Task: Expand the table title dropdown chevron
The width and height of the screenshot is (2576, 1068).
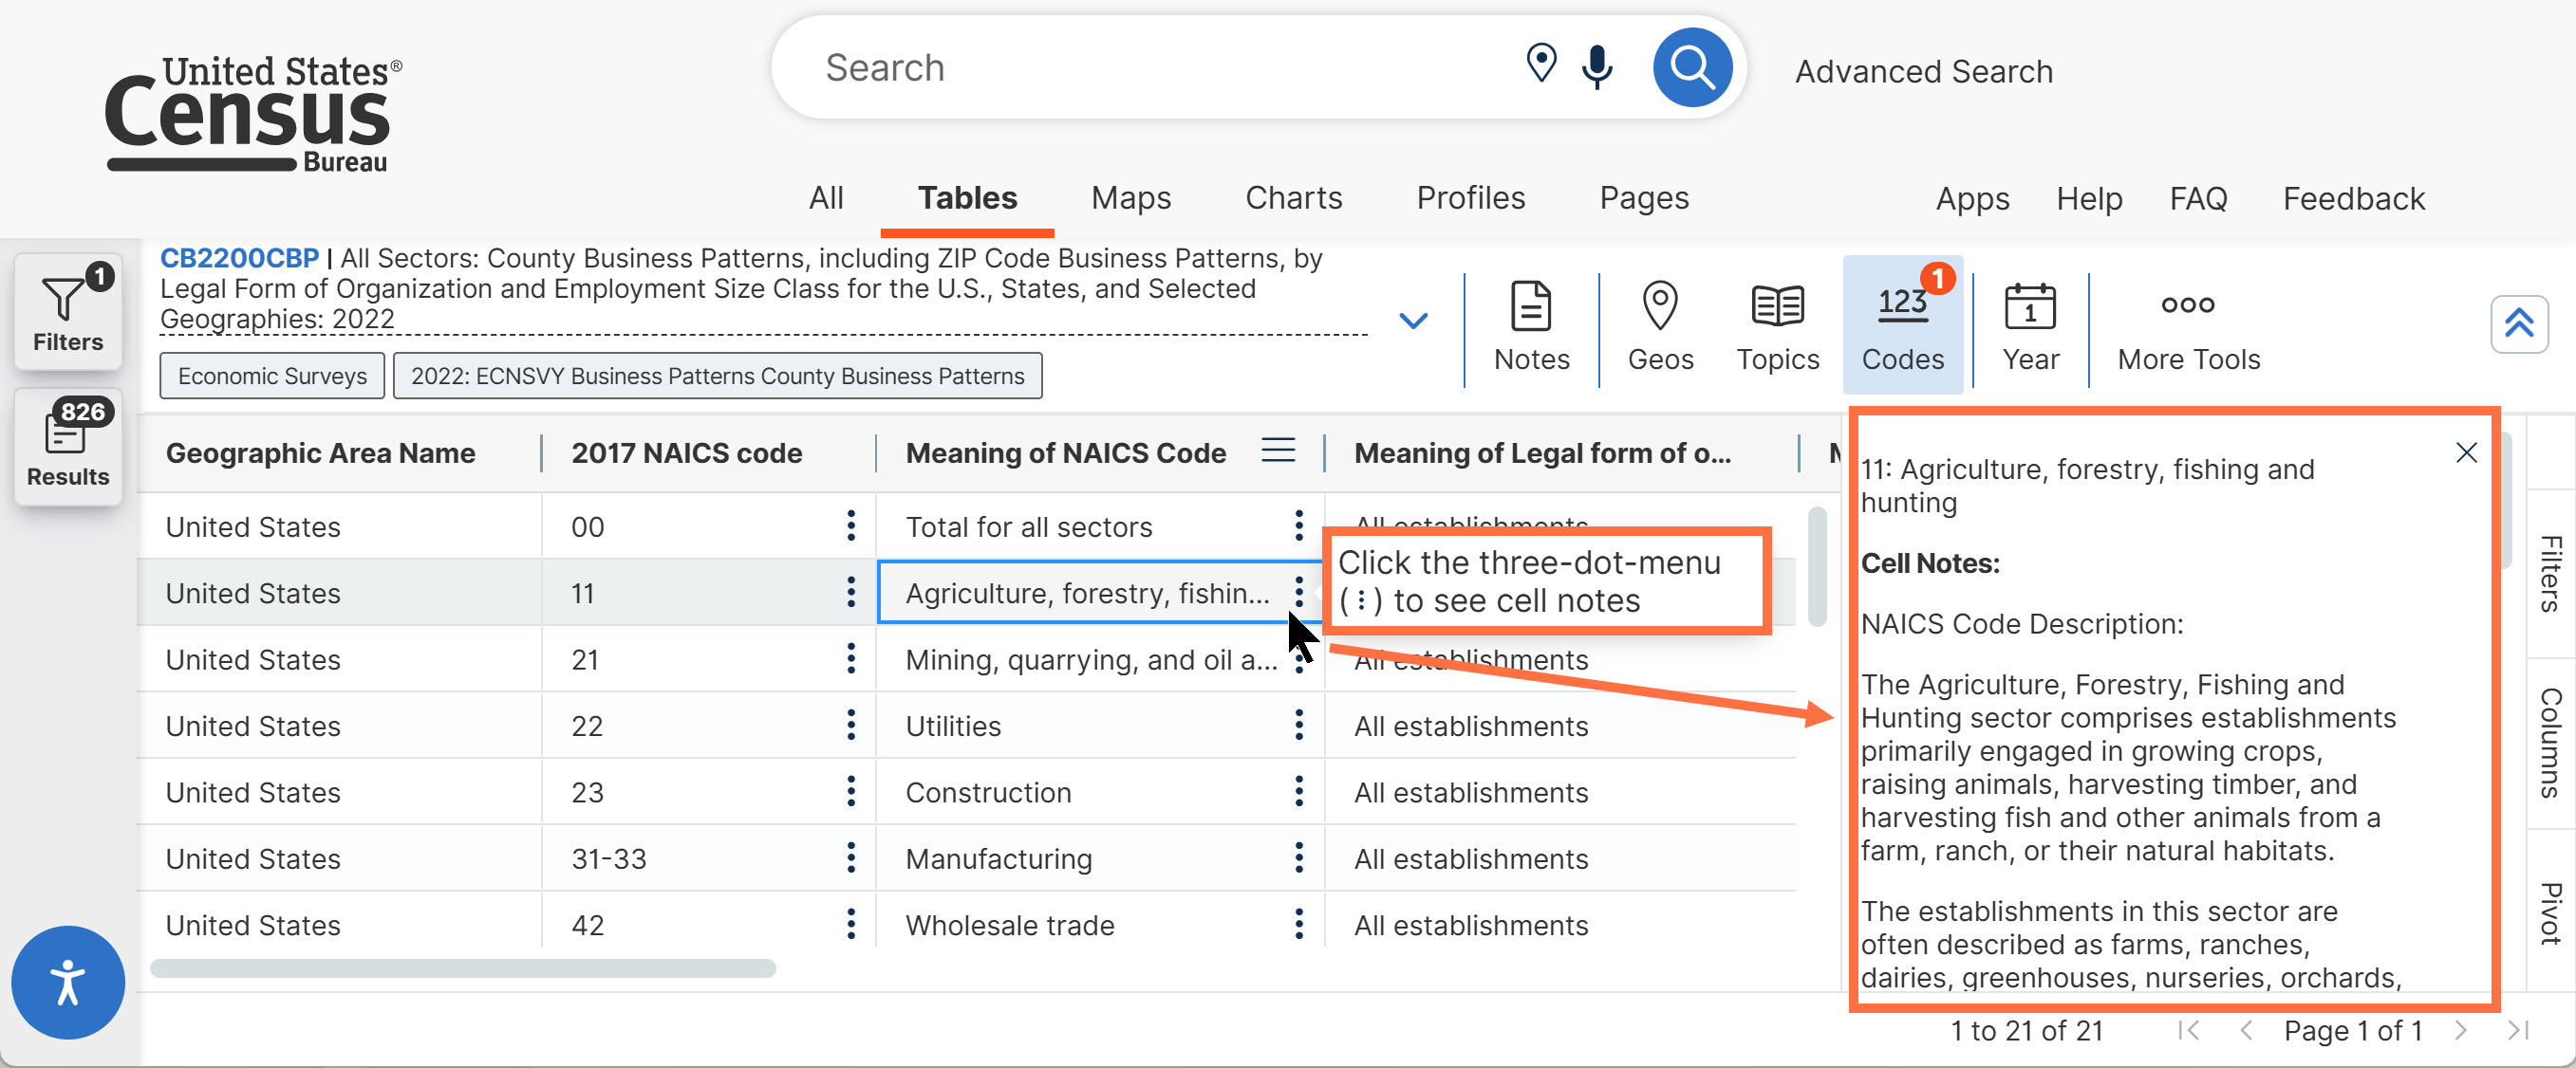Action: click(x=1413, y=321)
